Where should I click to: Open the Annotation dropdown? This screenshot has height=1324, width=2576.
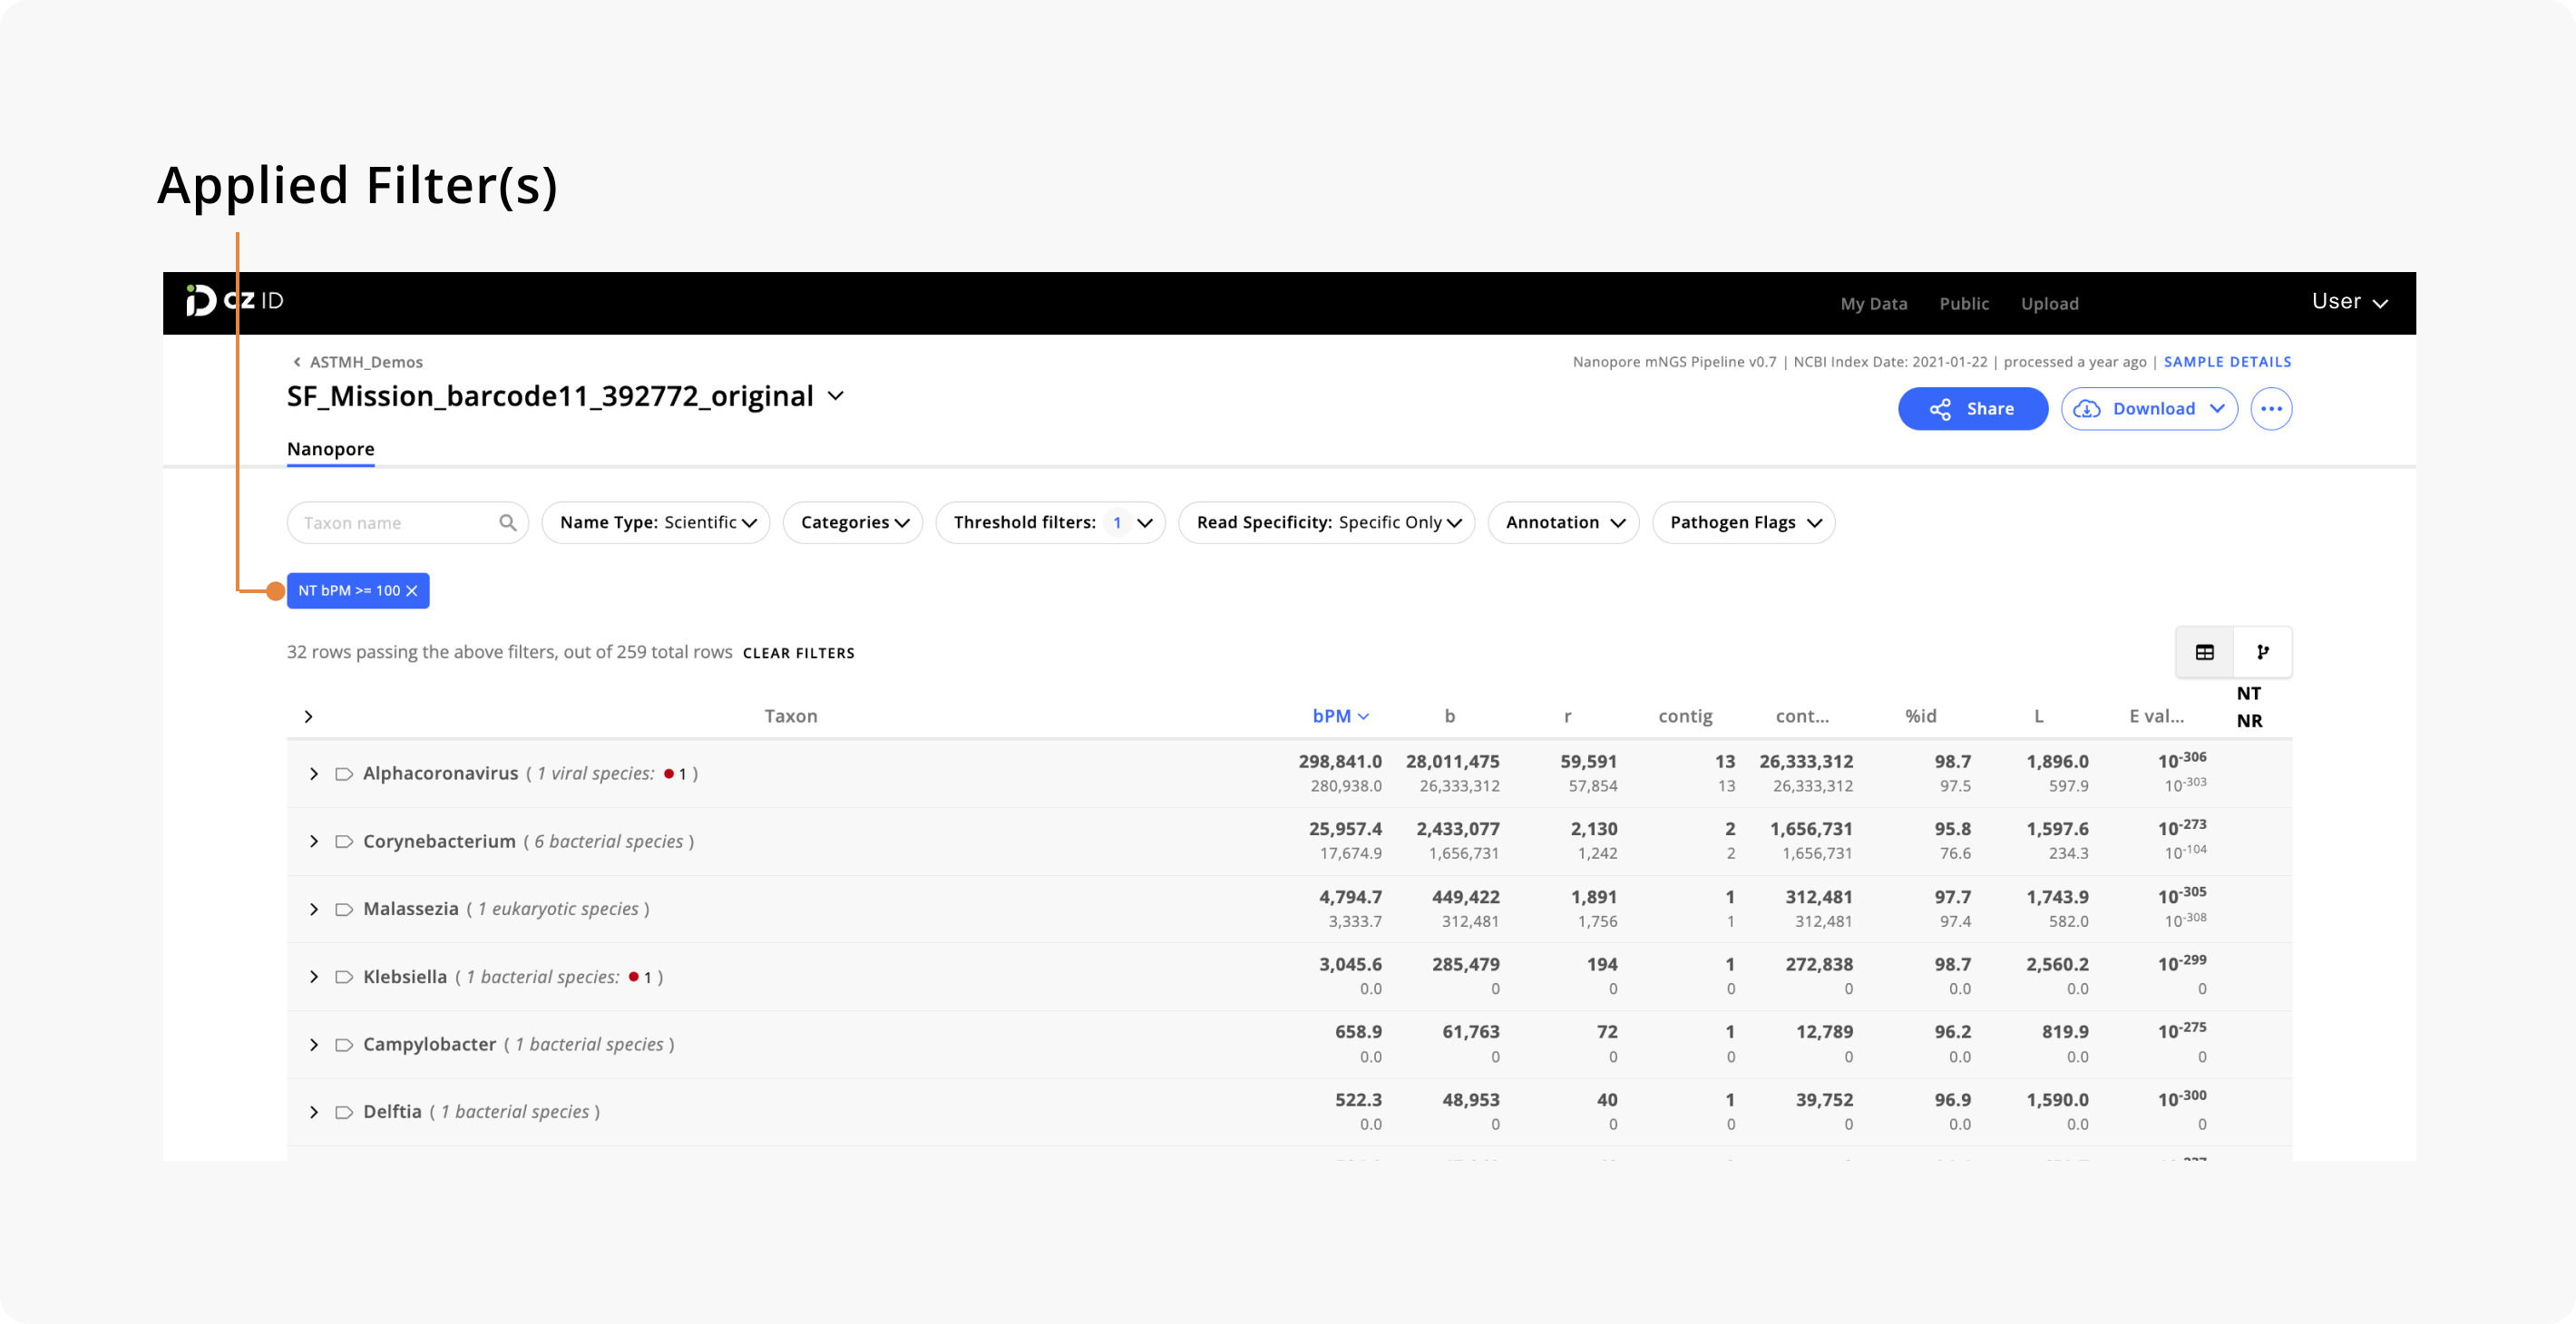point(1564,523)
